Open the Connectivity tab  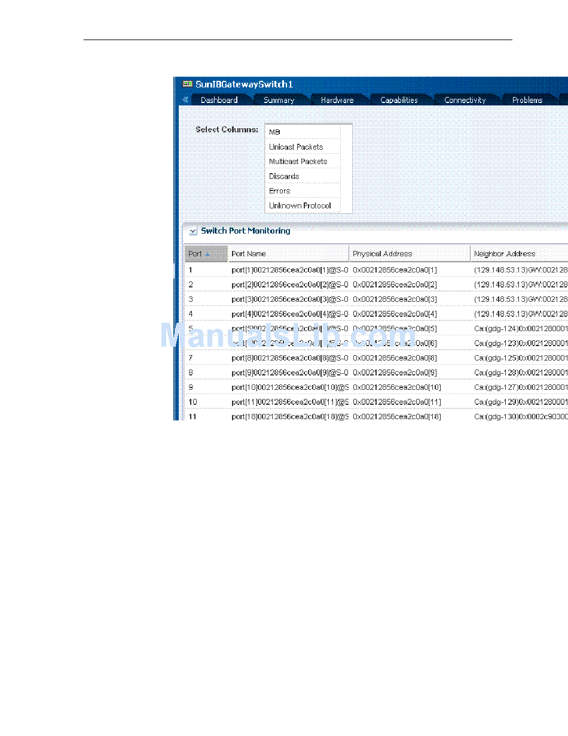click(x=465, y=100)
